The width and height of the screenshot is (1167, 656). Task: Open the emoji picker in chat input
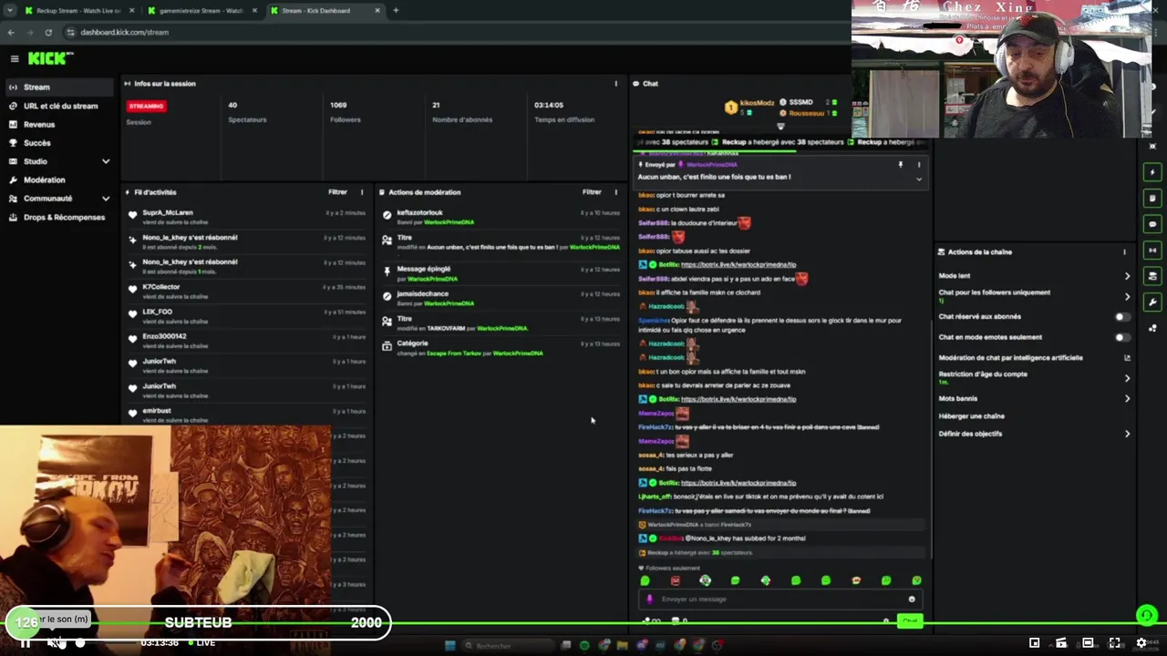pos(911,599)
